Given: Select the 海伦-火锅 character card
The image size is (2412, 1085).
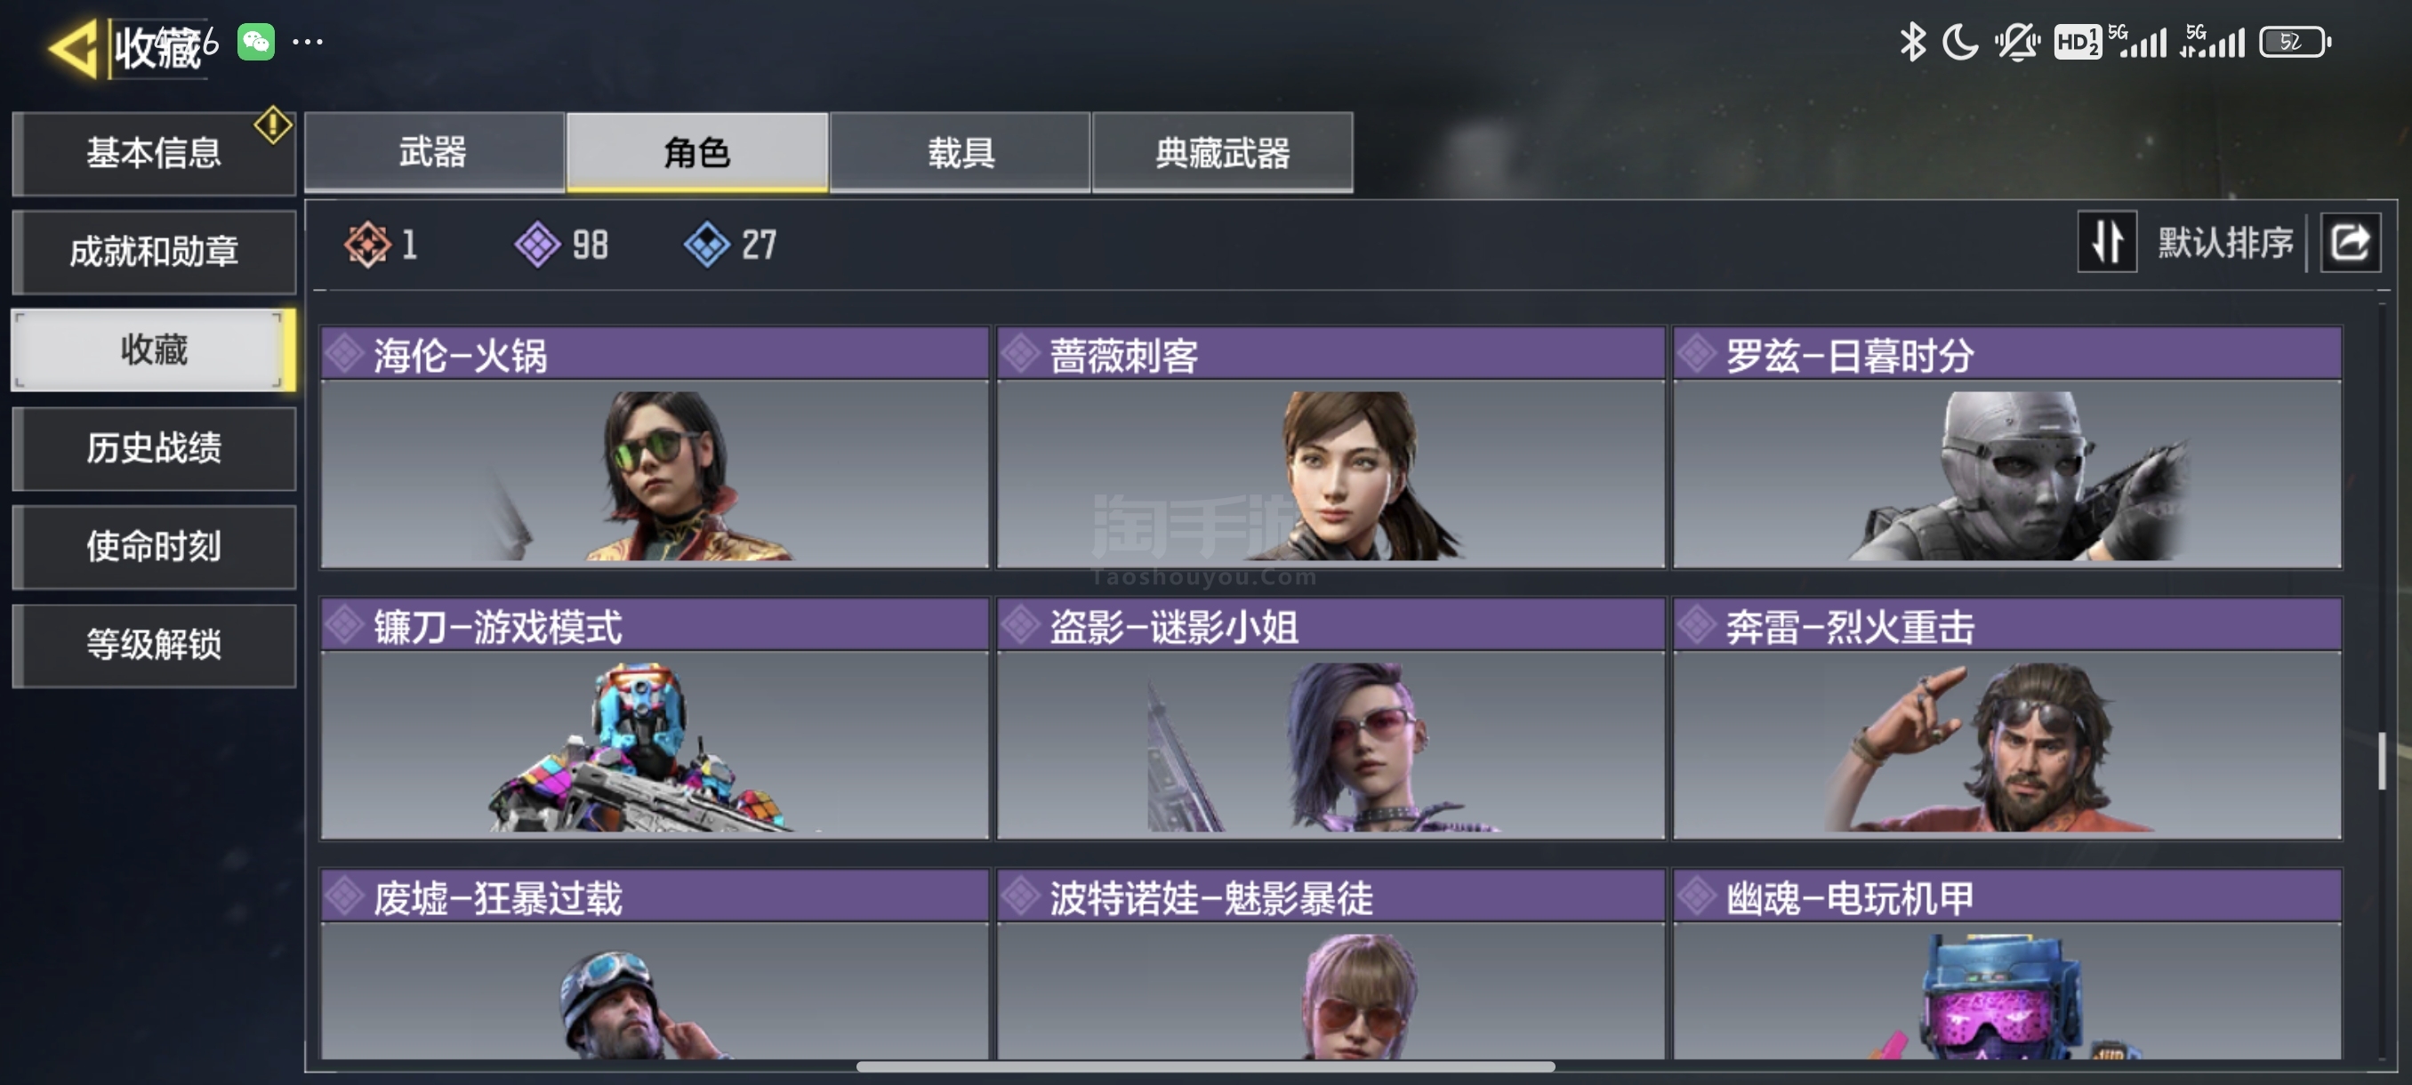Looking at the screenshot, I should point(654,446).
